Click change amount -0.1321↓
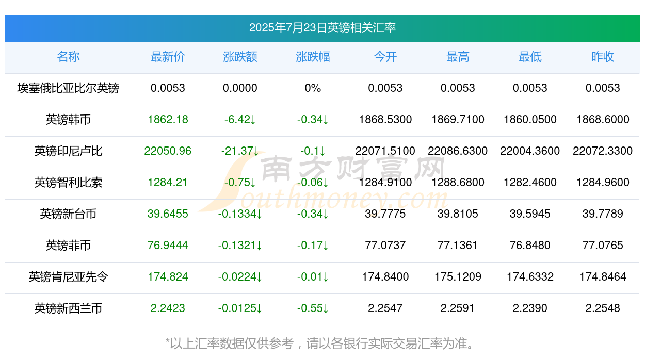 coord(240,246)
